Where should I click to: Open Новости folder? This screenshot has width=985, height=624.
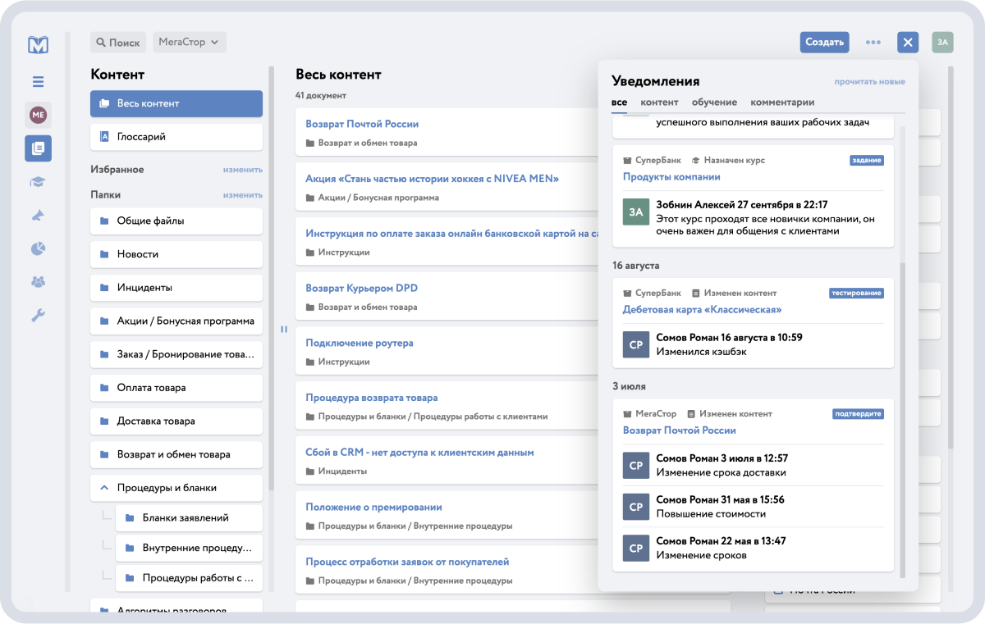(x=176, y=254)
